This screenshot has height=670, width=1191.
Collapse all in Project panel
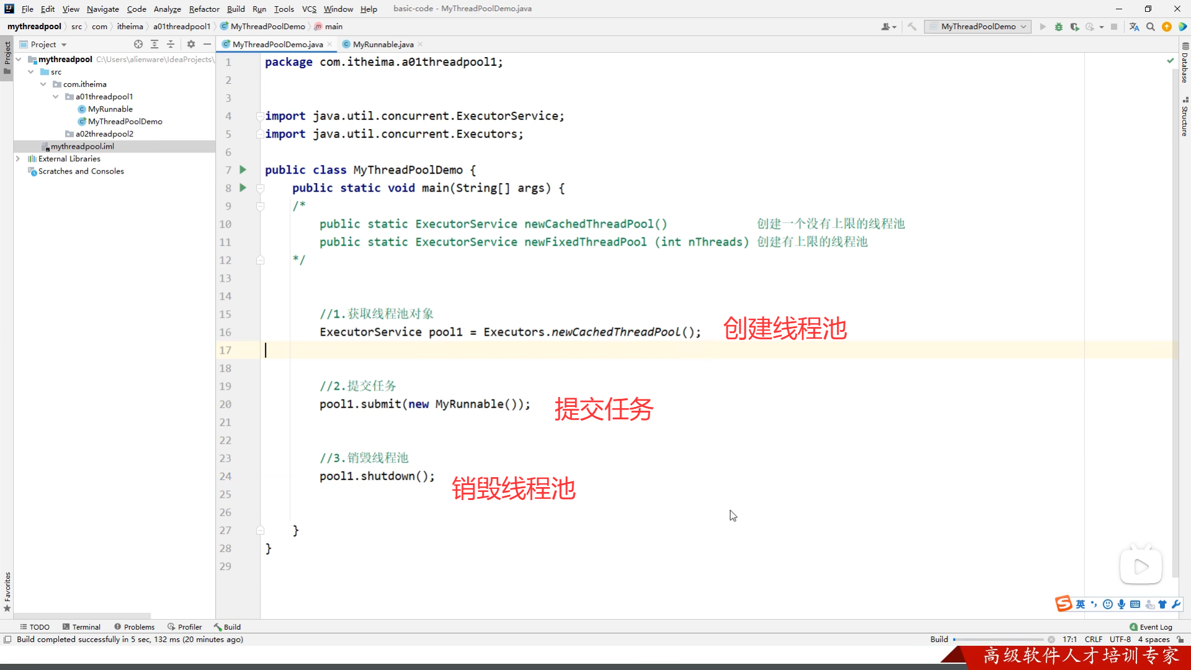click(x=171, y=44)
